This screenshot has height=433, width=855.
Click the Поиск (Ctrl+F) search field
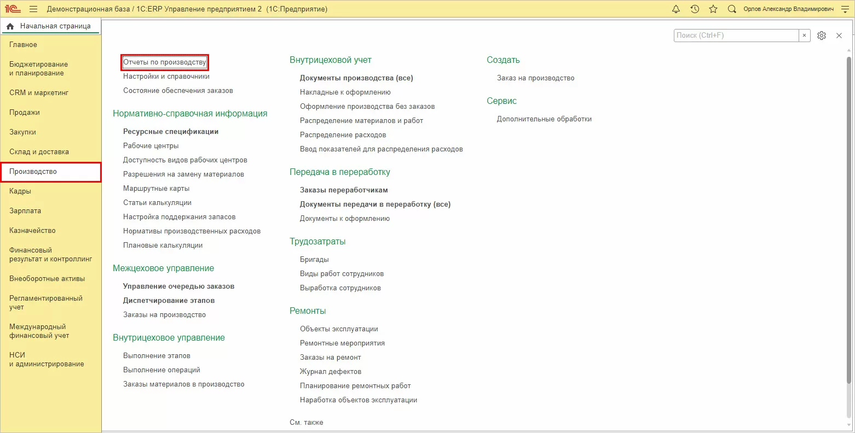coord(736,36)
